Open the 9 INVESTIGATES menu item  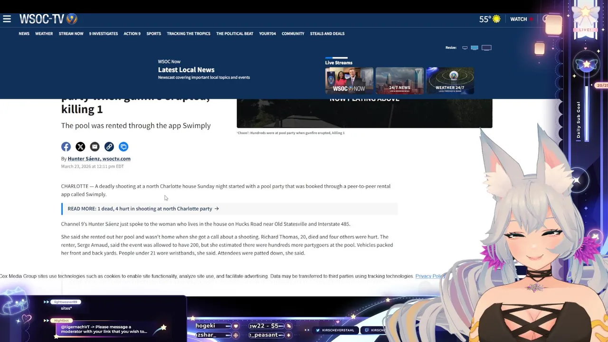[x=103, y=34]
